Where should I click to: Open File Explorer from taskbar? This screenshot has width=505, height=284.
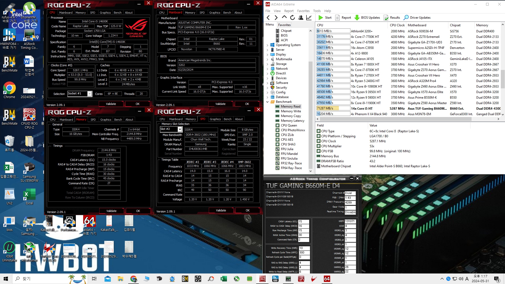(x=120, y=279)
